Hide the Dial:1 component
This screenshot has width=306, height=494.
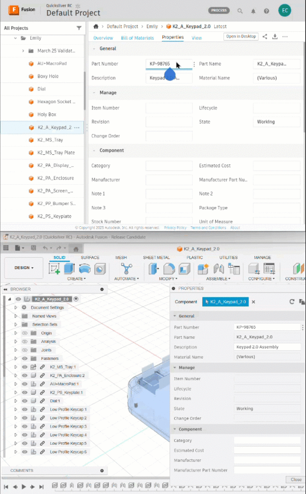click(25, 401)
